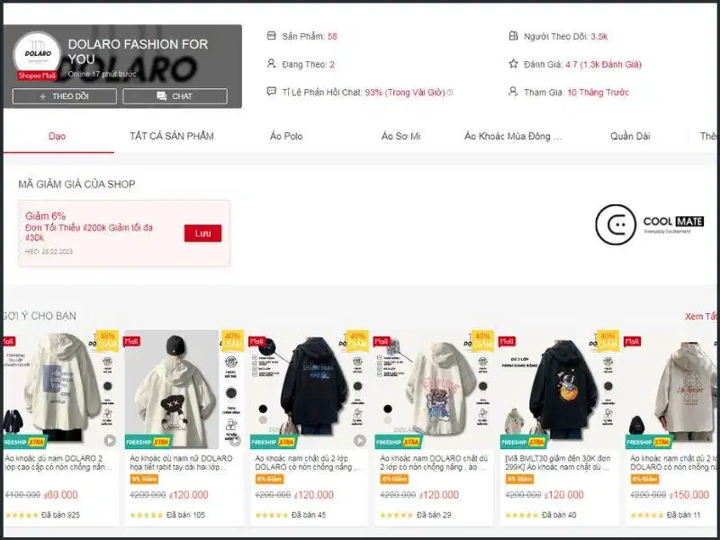
Task: Click the response rate help question icon
Action: (x=450, y=93)
